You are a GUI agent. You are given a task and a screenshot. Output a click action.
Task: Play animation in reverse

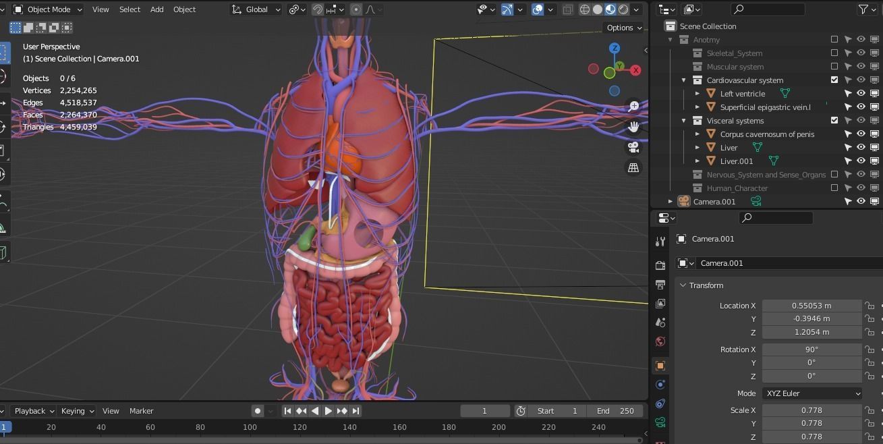314,410
